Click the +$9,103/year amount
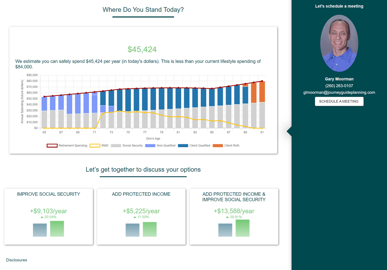This screenshot has width=387, height=270. 49,211
